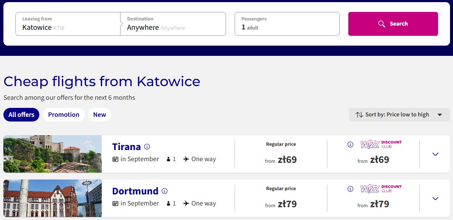The height and width of the screenshot is (220, 453).
Task: Click the magenta Search button
Action: 393,24
